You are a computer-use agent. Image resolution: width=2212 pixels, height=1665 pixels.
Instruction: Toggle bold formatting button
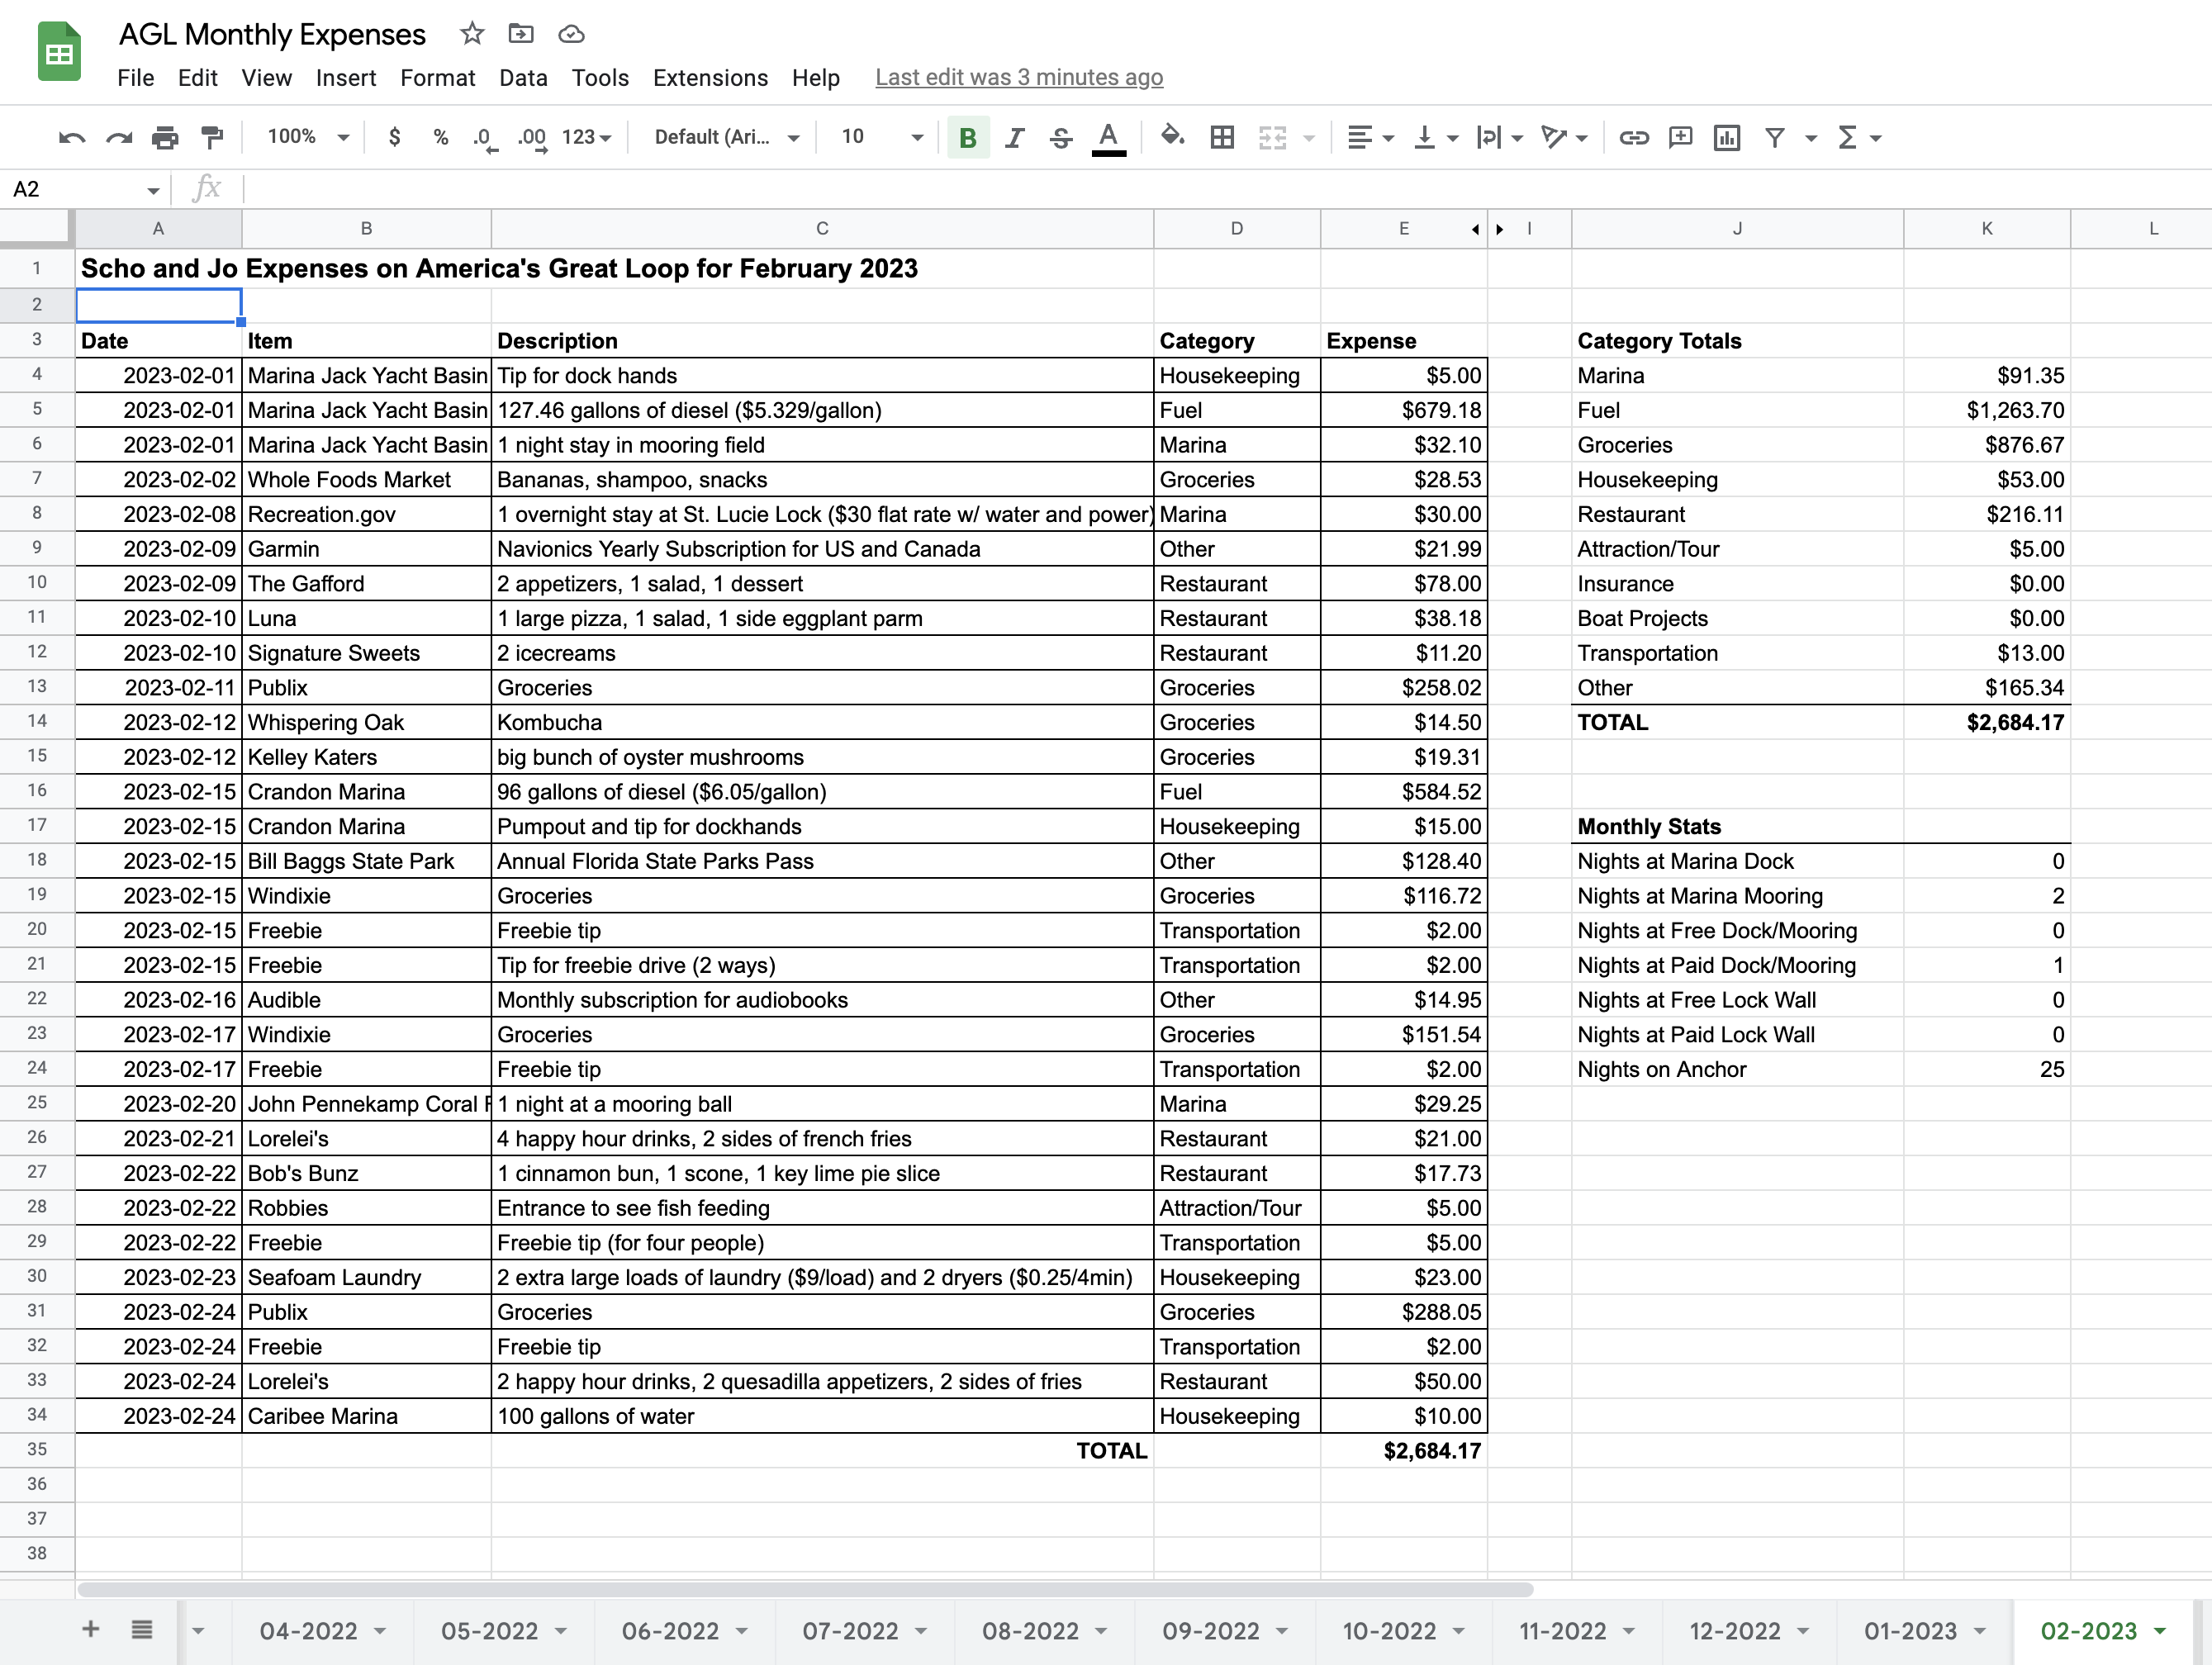967,137
